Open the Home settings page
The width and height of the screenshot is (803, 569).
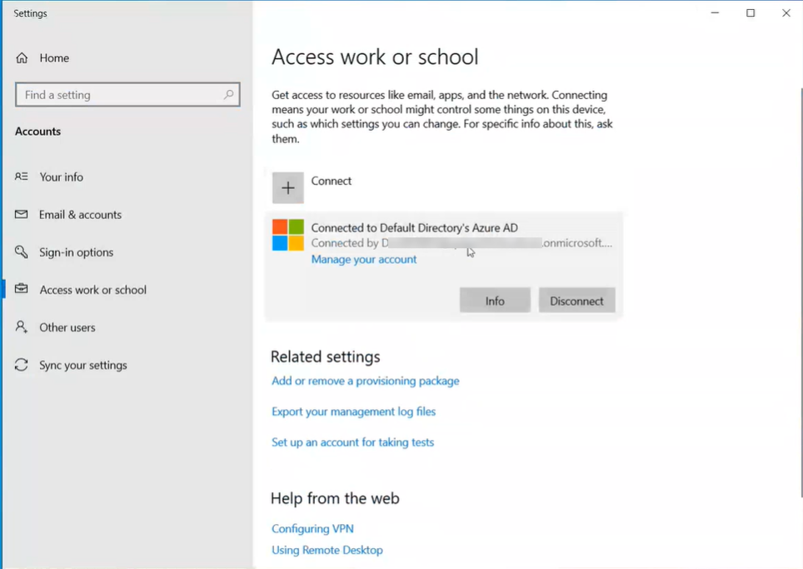tap(54, 57)
